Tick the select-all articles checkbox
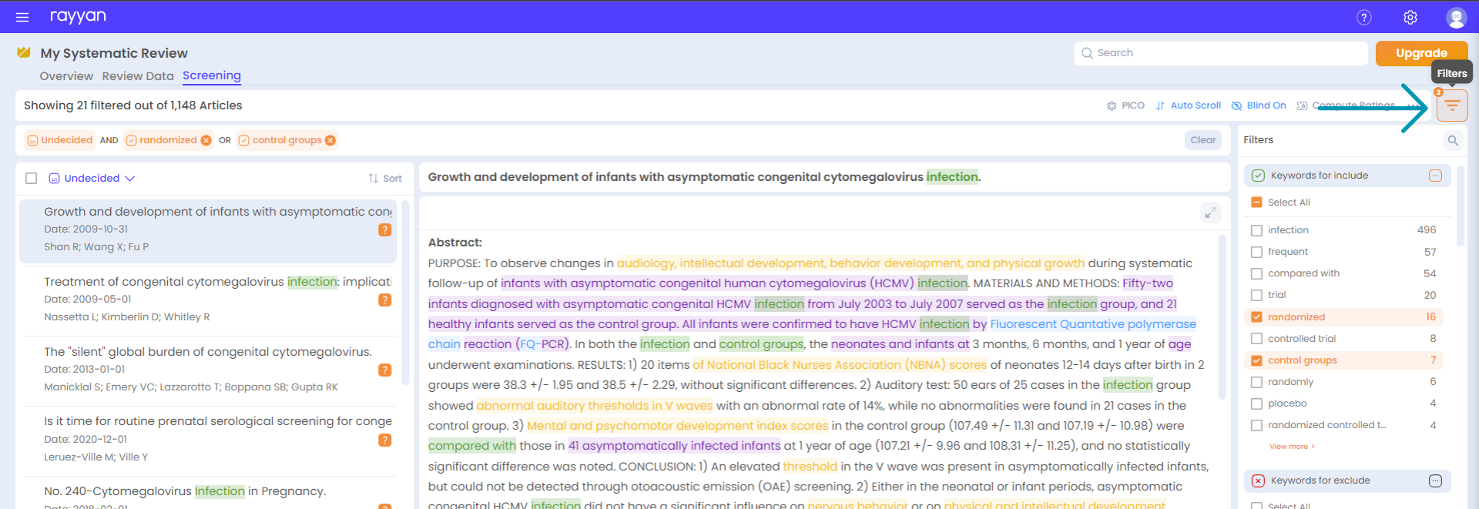 coord(32,179)
